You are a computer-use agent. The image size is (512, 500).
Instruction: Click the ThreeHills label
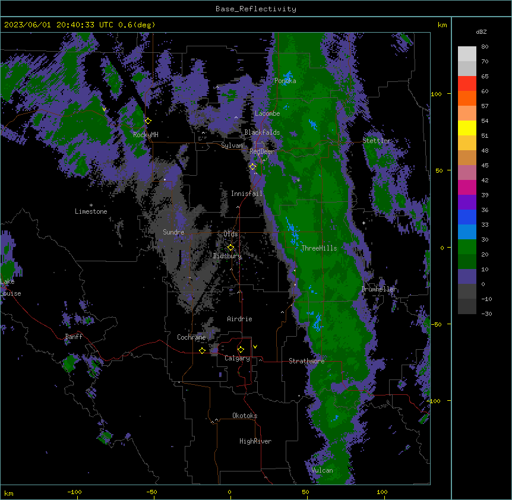point(319,248)
